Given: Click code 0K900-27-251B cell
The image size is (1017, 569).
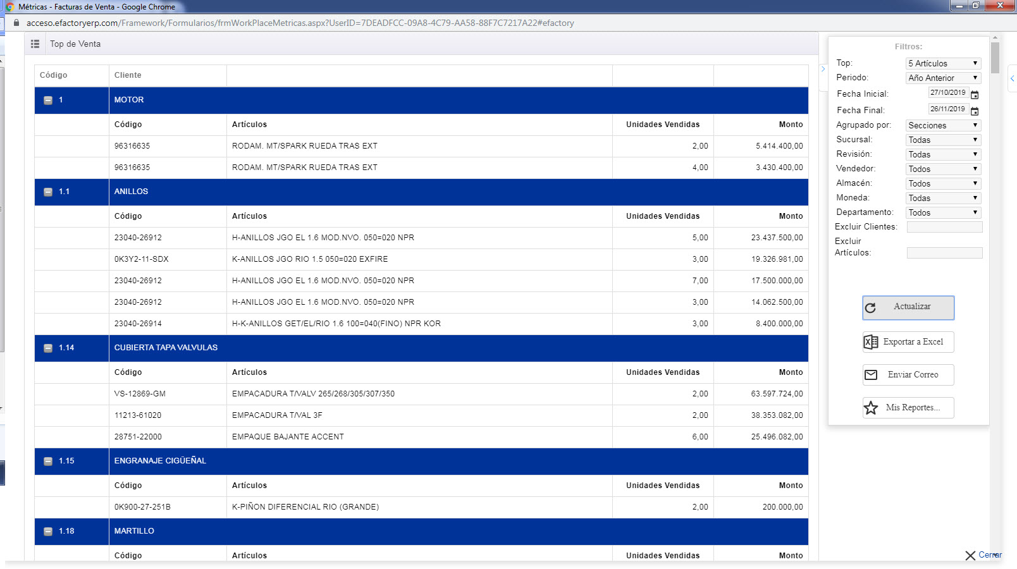Looking at the screenshot, I should click(142, 507).
